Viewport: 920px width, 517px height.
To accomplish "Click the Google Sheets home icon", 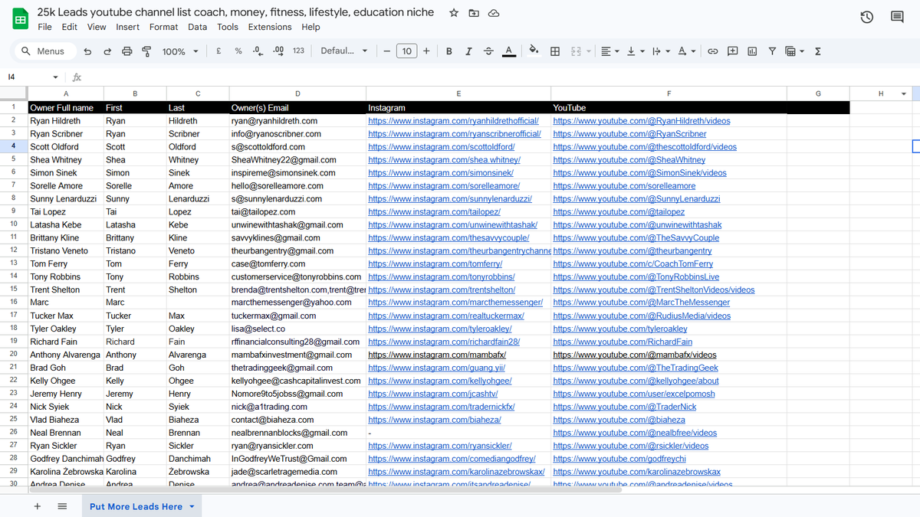I will coord(21,19).
